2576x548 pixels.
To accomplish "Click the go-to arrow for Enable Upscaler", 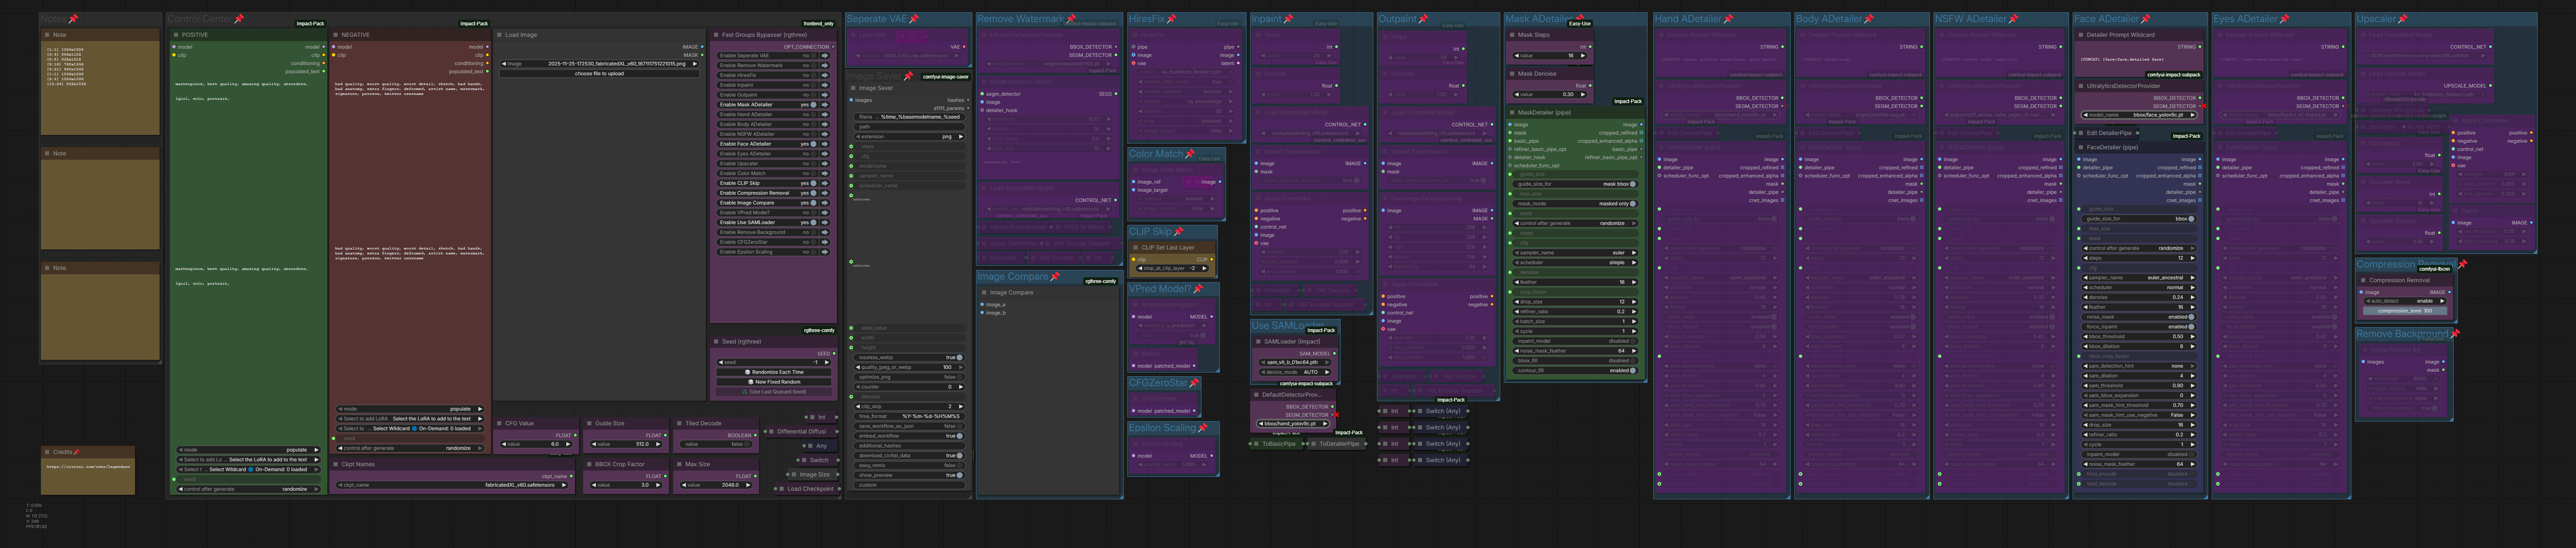I will 825,164.
